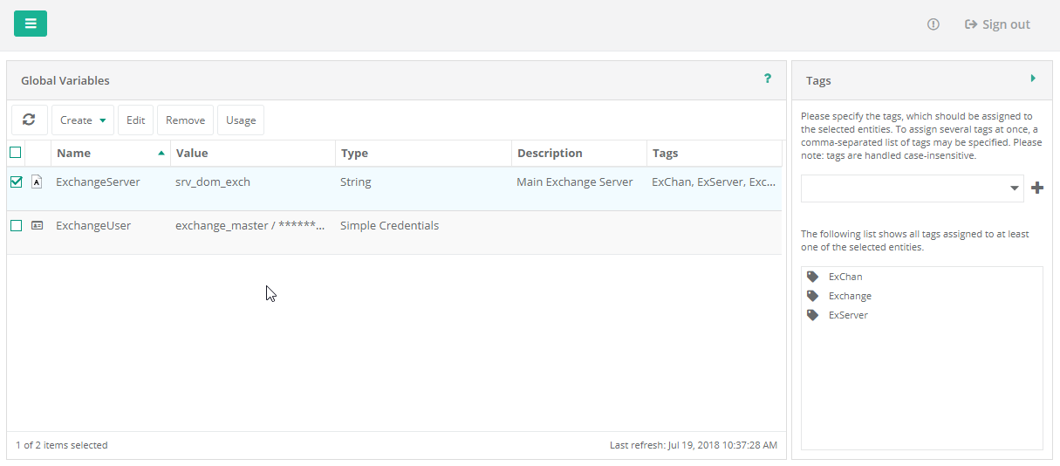The height and width of the screenshot is (466, 1060).
Task: Click the tag icon next to ExServer
Action: (812, 315)
